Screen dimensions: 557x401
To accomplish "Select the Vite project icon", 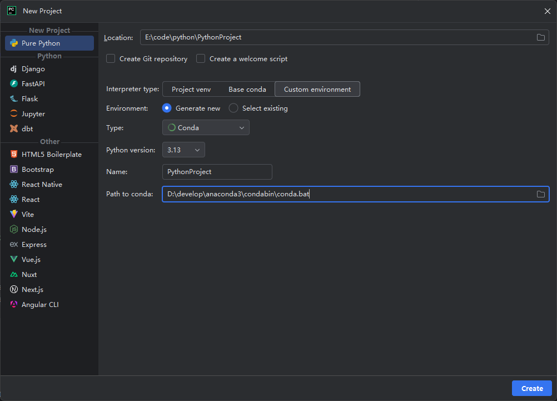I will pyautogui.click(x=13, y=214).
